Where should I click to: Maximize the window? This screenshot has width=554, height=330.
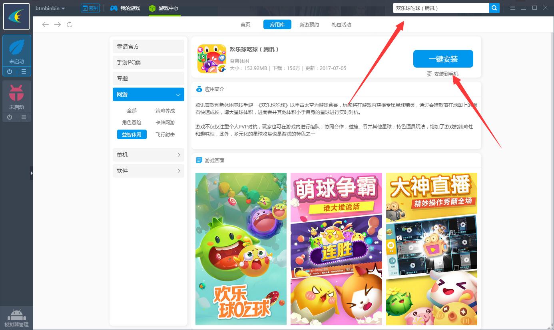(x=534, y=8)
